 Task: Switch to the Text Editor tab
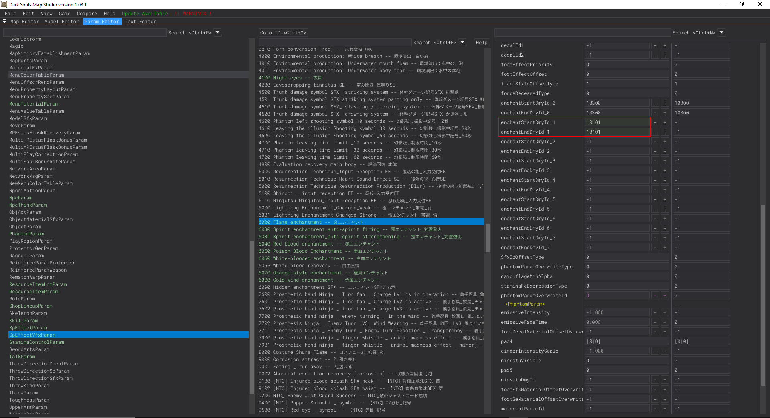(x=140, y=22)
